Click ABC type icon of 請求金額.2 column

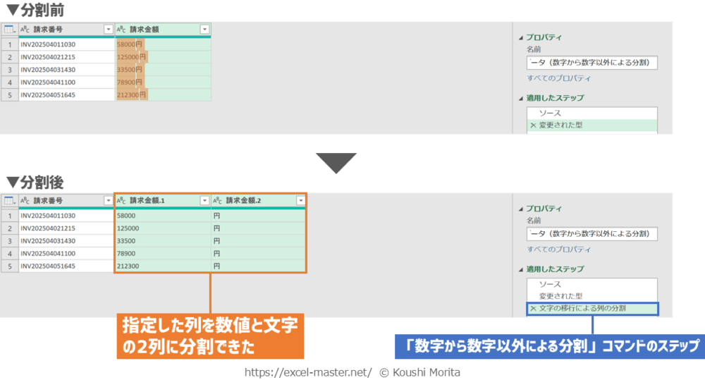coord(218,200)
